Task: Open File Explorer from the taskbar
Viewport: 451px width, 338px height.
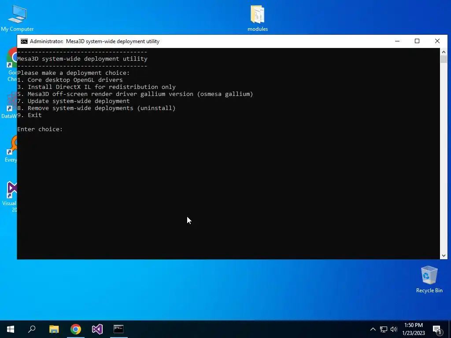Action: click(x=54, y=329)
